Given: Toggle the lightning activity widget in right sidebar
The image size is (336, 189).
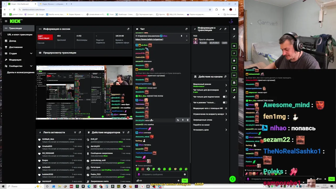Looking at the screenshot, I should pos(234,53).
